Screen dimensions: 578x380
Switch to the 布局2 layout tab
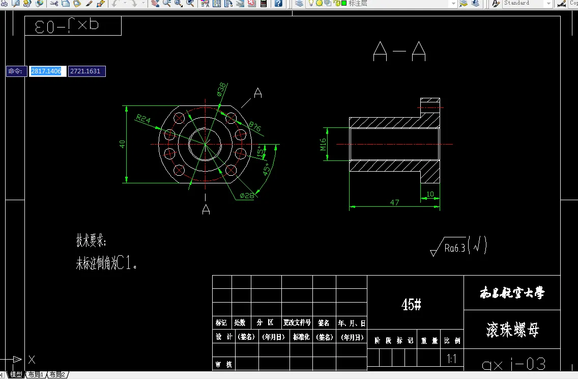tap(57, 374)
